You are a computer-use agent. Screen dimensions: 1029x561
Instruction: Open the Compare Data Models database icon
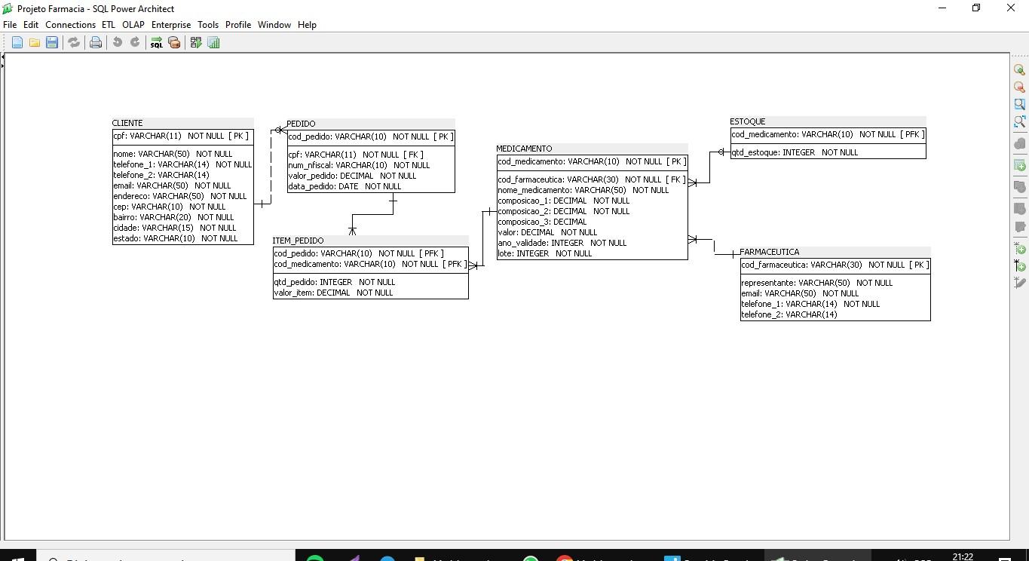click(x=174, y=43)
